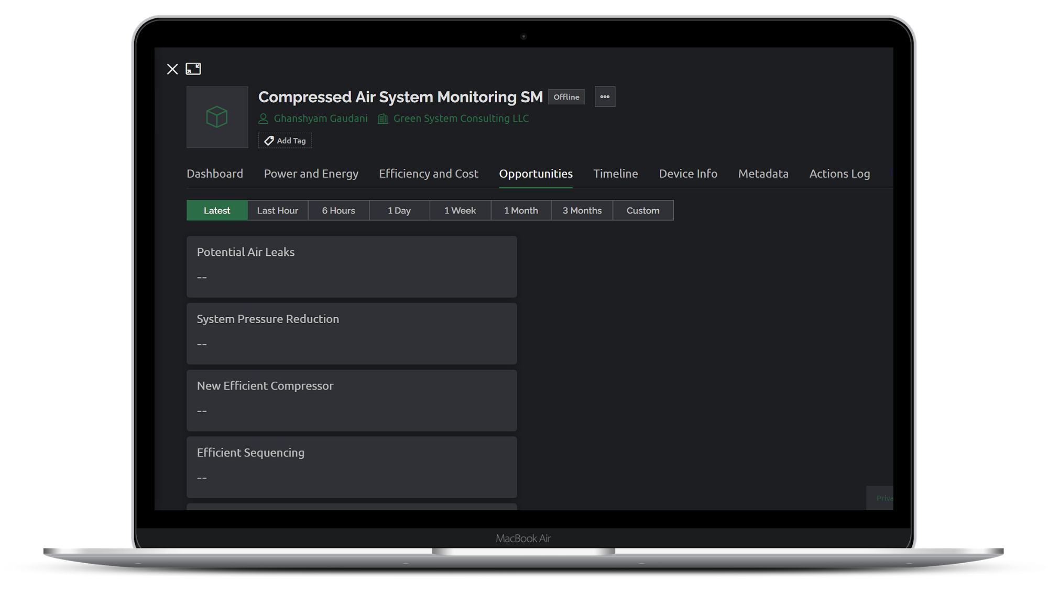Go to Efficiency and Cost tab
The width and height of the screenshot is (1048, 591).
pyautogui.click(x=428, y=174)
